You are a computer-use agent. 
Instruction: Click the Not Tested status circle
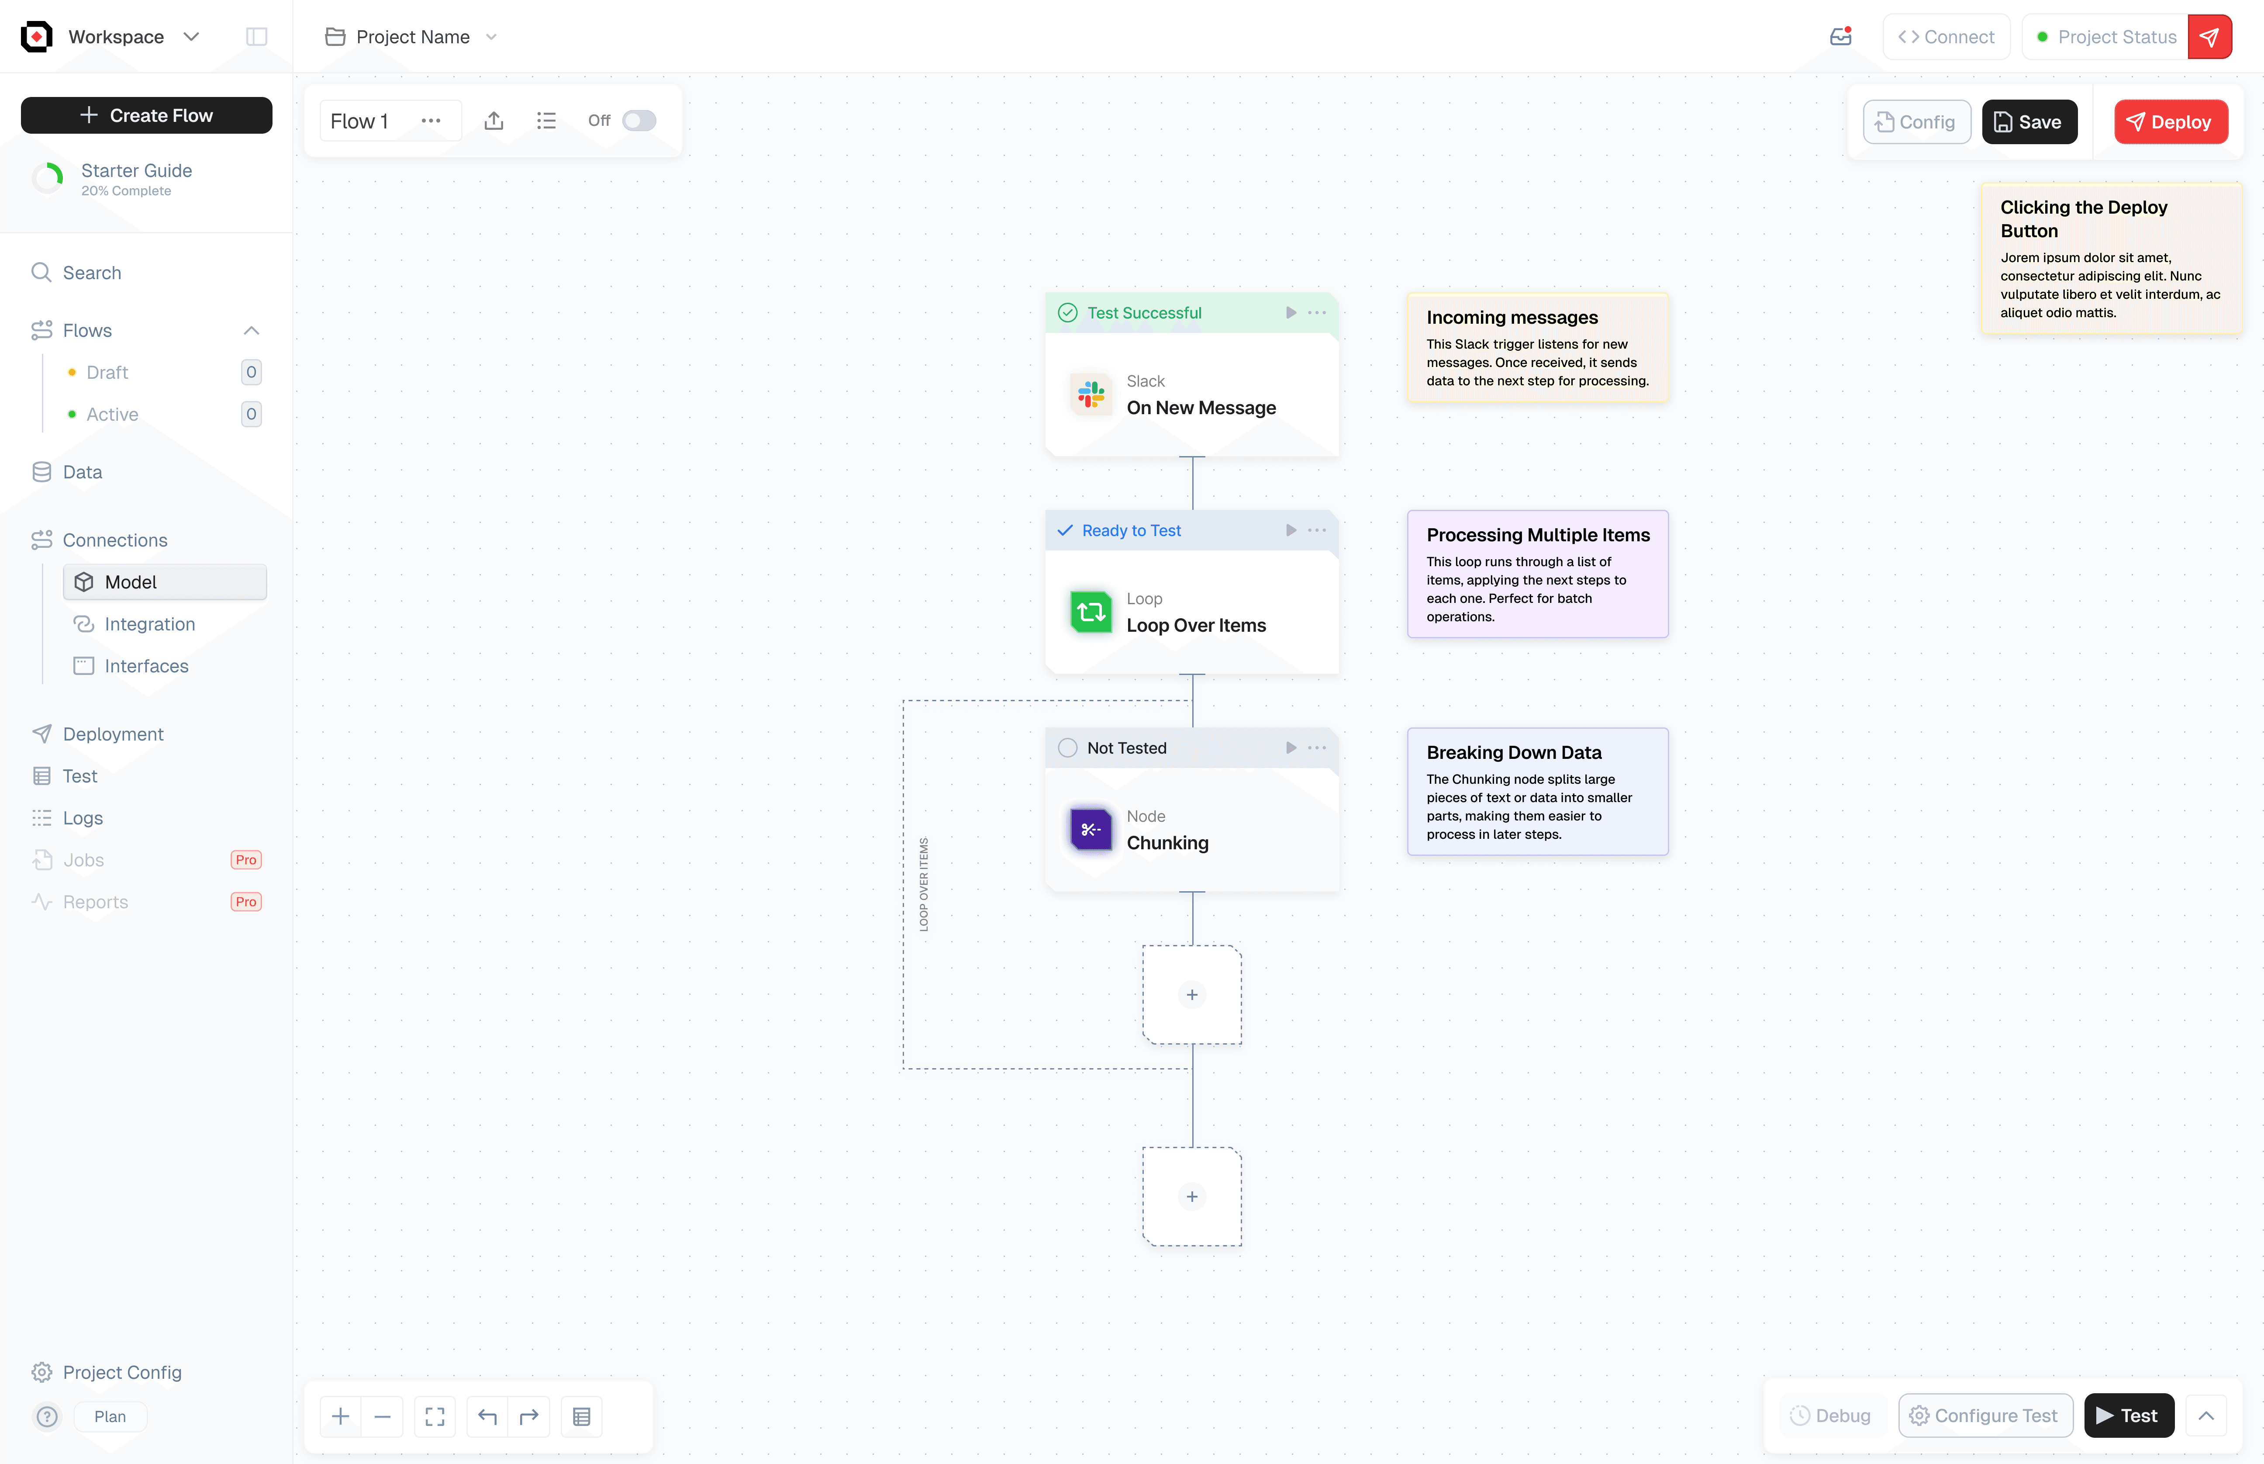point(1068,748)
